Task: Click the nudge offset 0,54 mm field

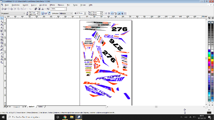Action: pos(80,13)
